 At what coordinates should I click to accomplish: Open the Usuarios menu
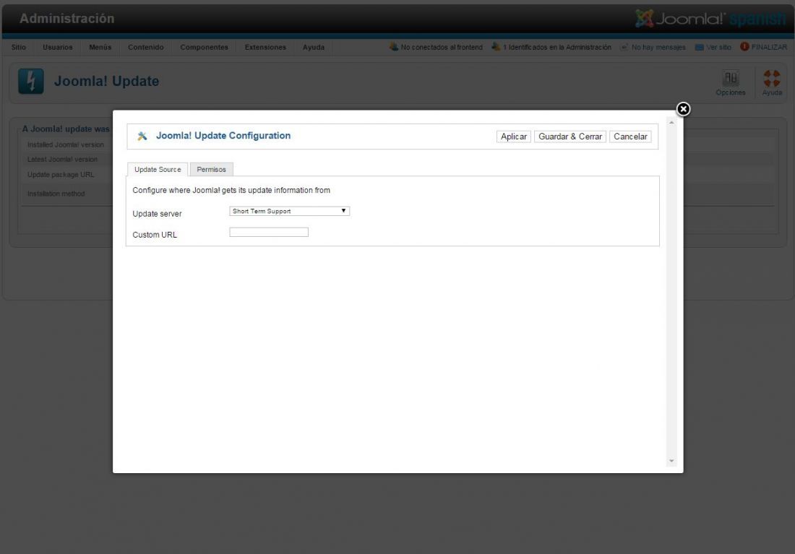click(x=57, y=47)
